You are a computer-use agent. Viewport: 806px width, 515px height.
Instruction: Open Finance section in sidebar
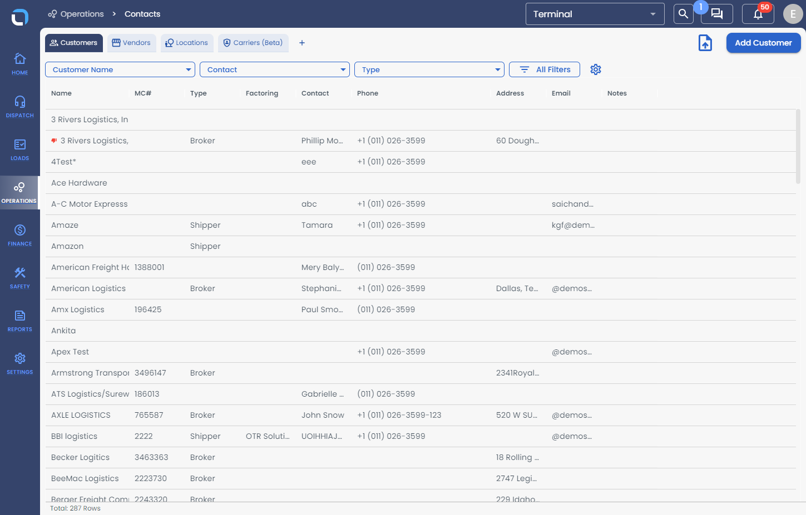tap(19, 236)
